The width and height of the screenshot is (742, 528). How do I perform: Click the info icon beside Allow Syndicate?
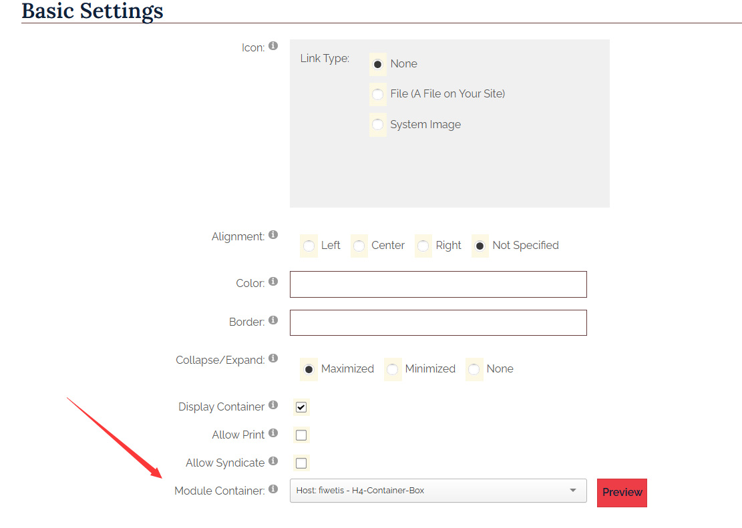point(273,461)
